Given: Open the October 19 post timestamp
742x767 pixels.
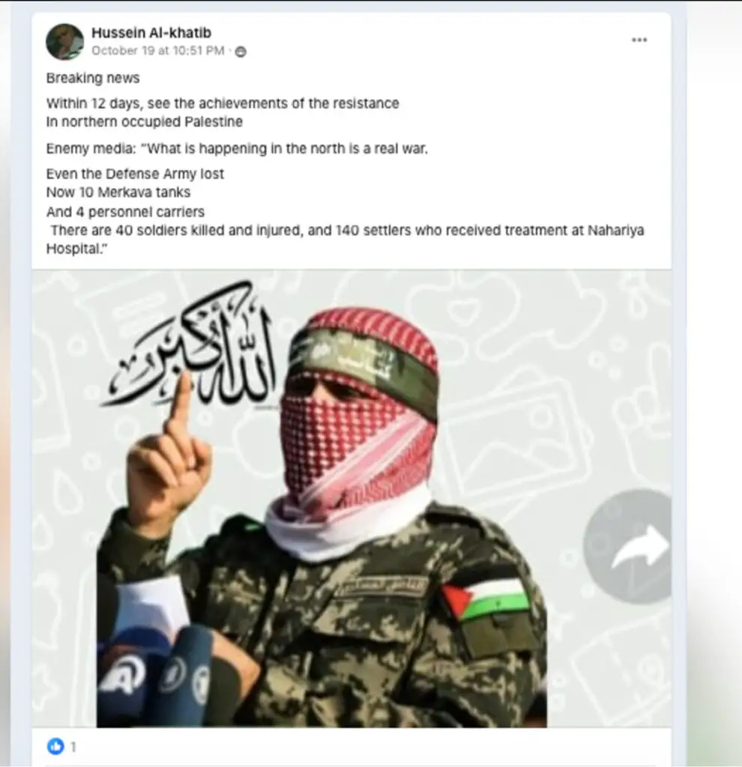Looking at the screenshot, I should pyautogui.click(x=157, y=50).
